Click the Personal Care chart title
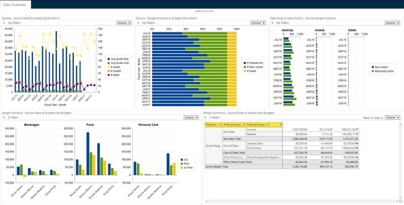The width and height of the screenshot is (404, 205). [148, 125]
